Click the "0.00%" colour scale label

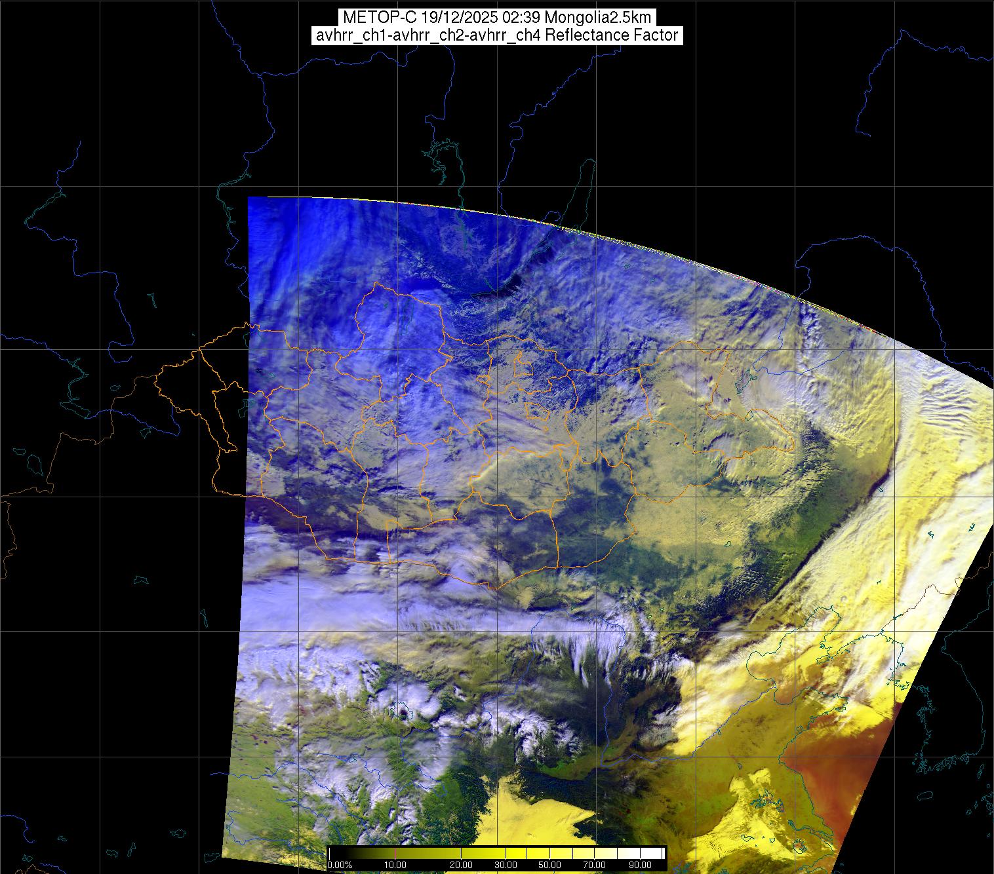tap(340, 865)
